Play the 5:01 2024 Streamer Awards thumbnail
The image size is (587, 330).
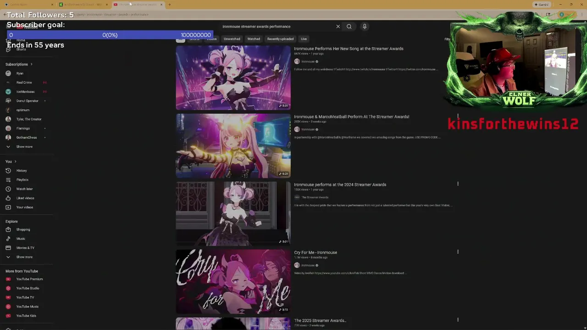pyautogui.click(x=233, y=213)
